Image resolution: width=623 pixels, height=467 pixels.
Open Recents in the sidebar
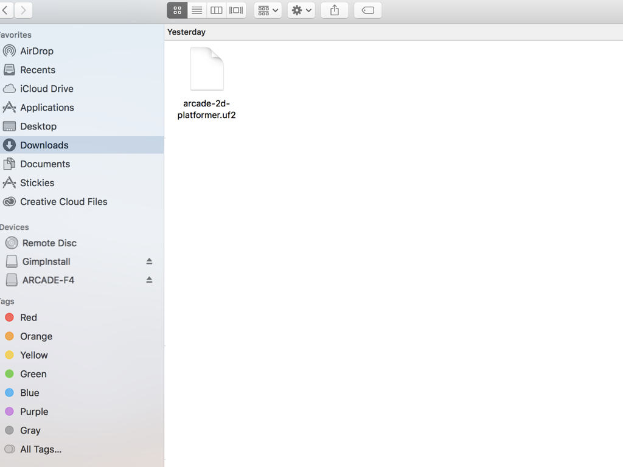click(x=82, y=70)
